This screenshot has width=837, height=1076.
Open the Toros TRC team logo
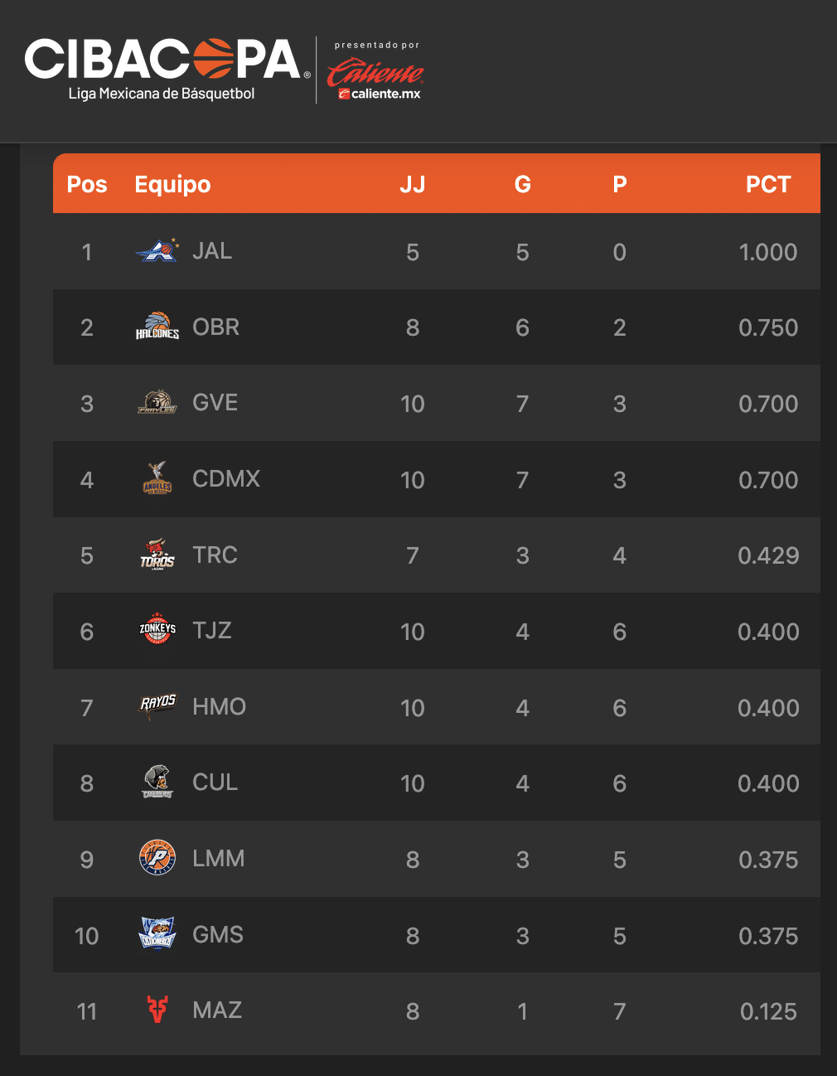[x=157, y=555]
